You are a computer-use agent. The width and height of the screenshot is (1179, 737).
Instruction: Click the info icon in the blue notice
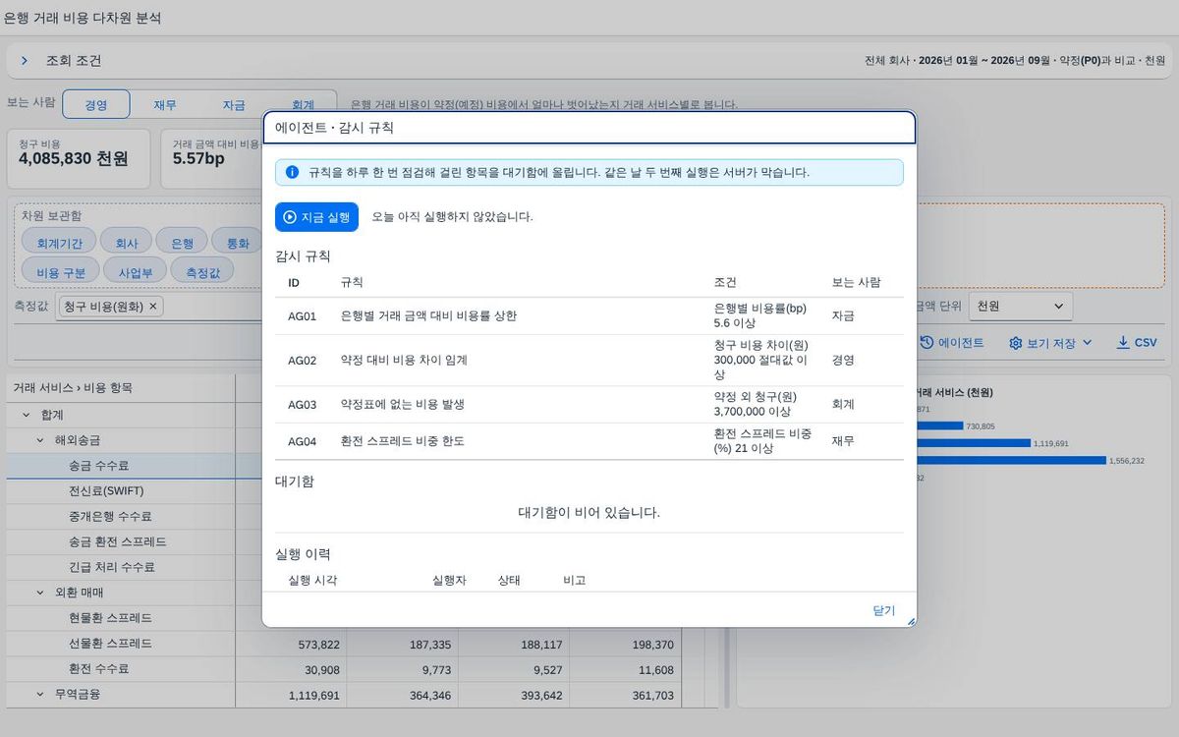(x=292, y=172)
